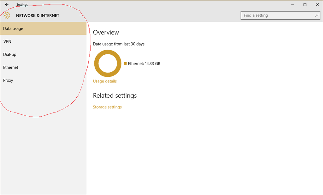Maximize the Settings window
This screenshot has width=323, height=195.
(305, 4)
